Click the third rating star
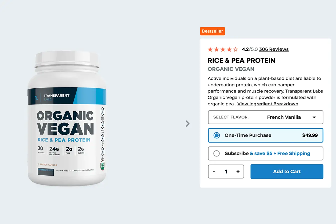Screen dimensions: 336x224 [223, 49]
